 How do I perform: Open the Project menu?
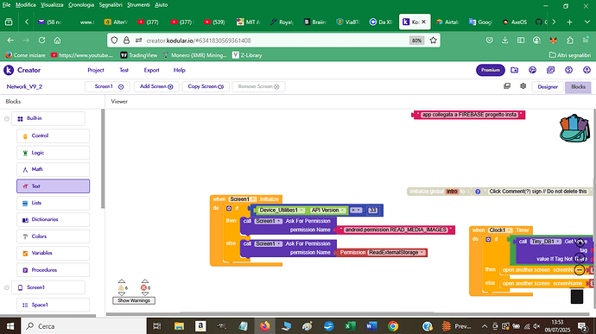click(95, 70)
